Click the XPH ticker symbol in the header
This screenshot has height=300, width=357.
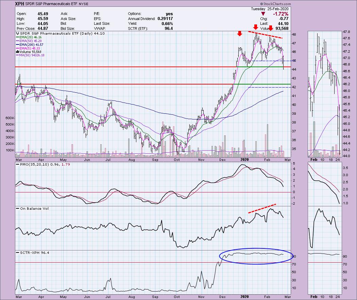point(20,4)
